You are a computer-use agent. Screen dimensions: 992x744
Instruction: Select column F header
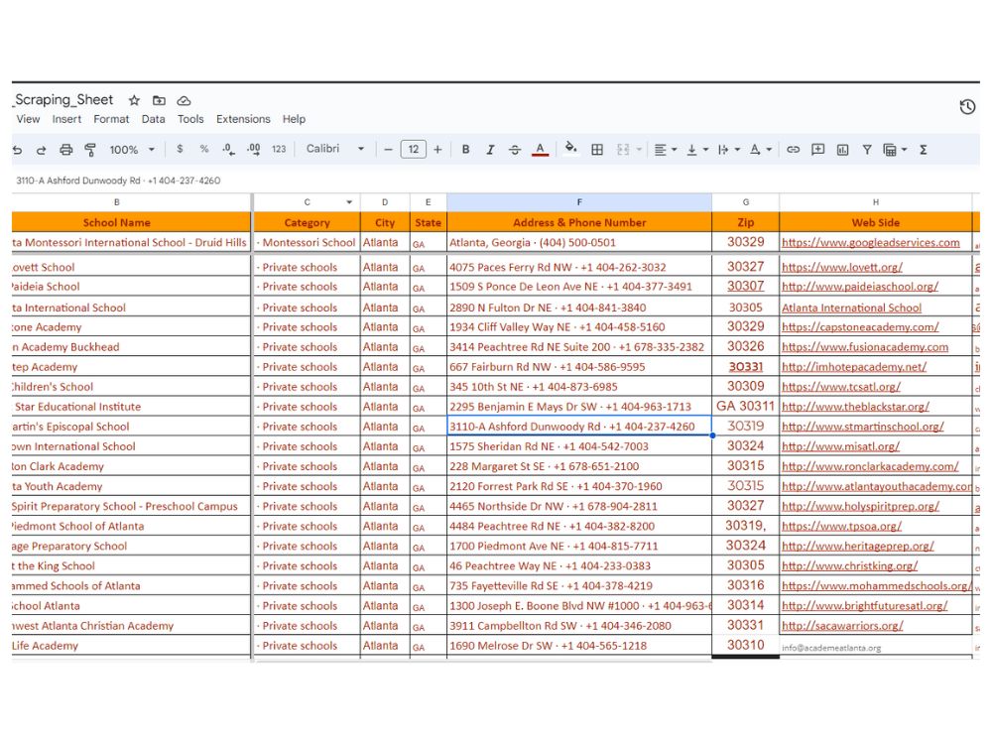579,202
